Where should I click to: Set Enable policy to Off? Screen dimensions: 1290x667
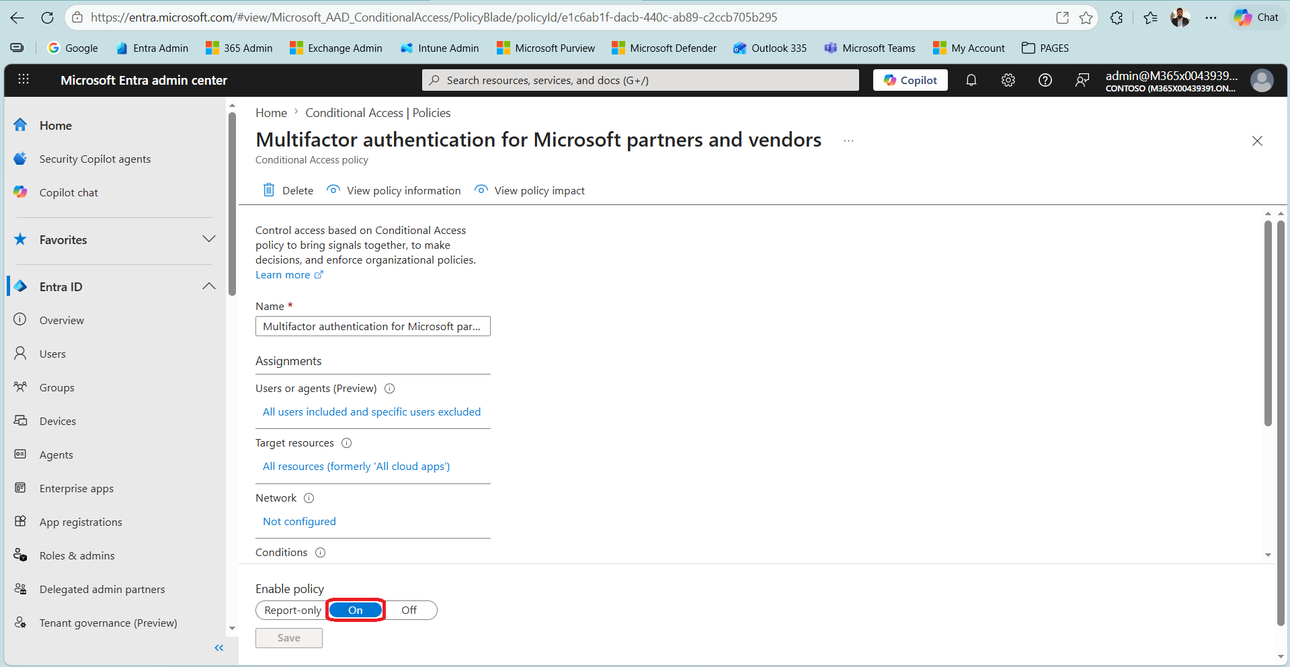(409, 610)
